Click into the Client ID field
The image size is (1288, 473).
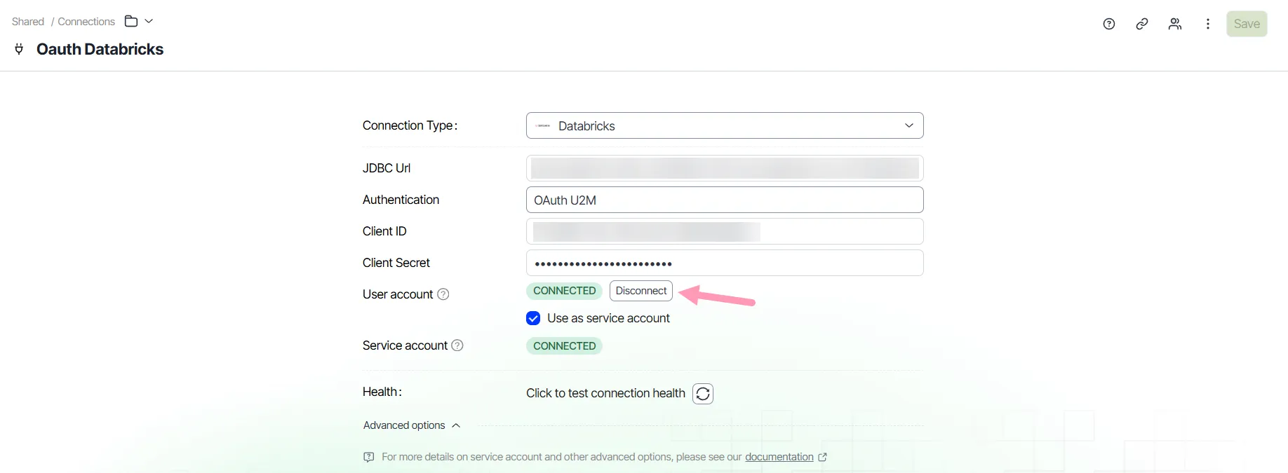(x=725, y=231)
